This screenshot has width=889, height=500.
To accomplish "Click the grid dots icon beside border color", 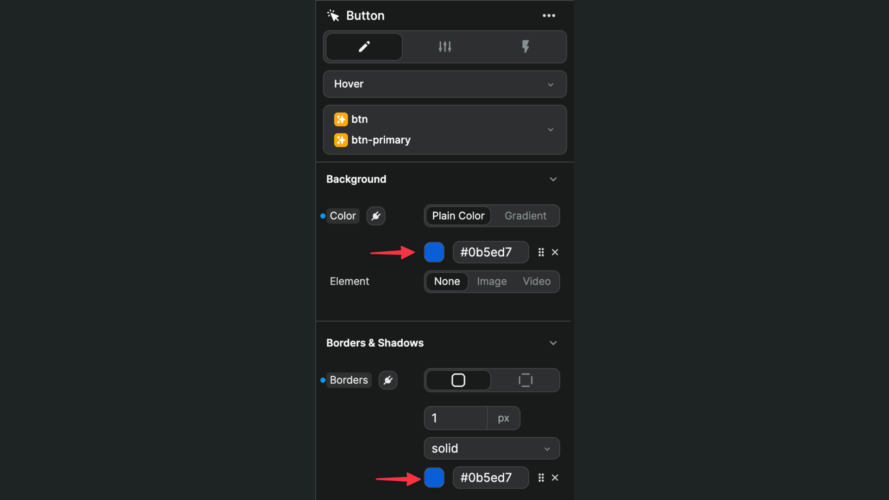I will [541, 478].
